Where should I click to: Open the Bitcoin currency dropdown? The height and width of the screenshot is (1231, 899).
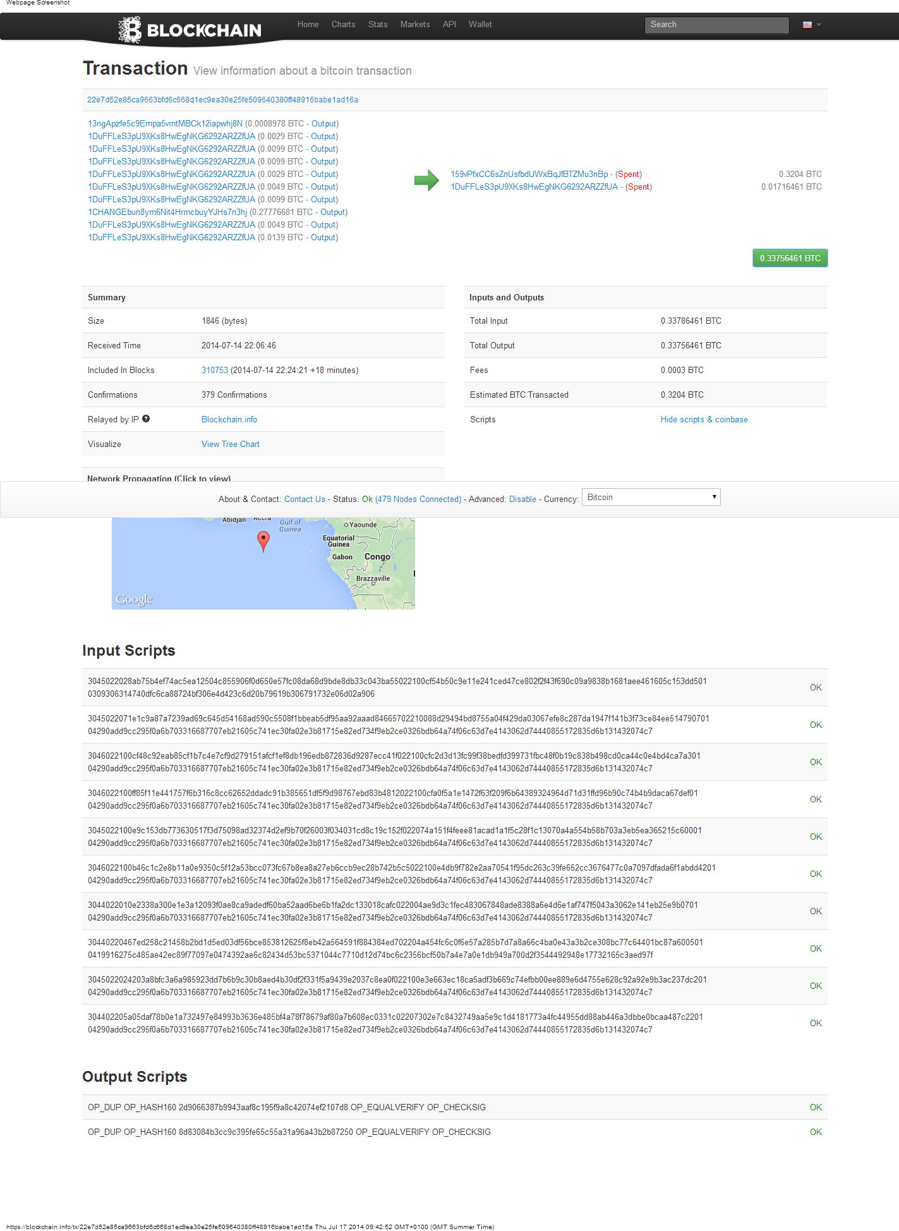[651, 497]
